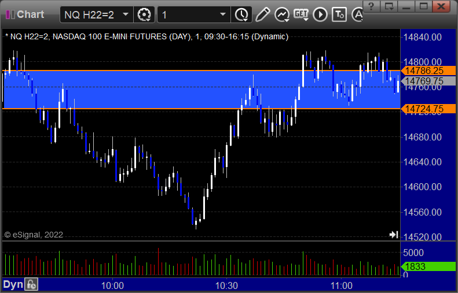Viewport: 458px width, 293px height.
Task: Click the Chart window link icon
Action: pos(10,14)
